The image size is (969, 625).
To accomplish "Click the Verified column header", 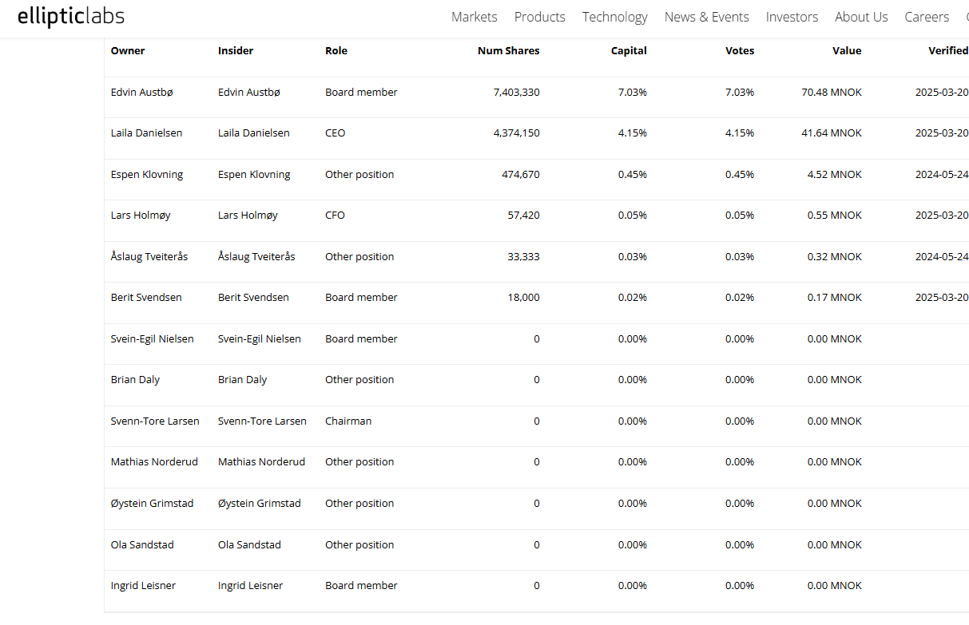I will tap(948, 50).
